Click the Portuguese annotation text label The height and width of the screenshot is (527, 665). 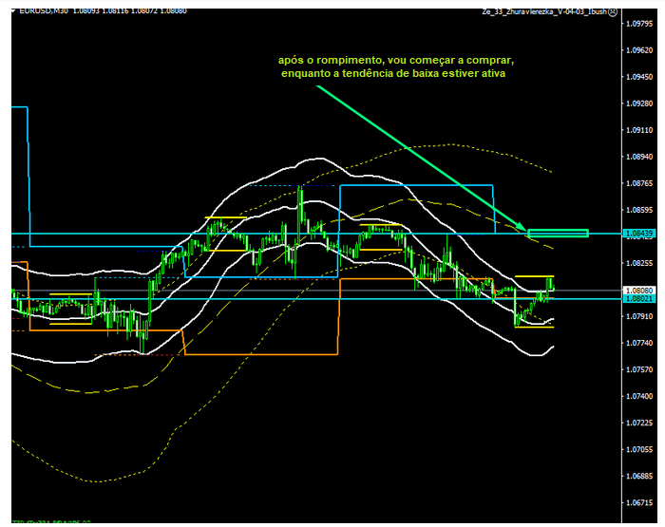(x=396, y=66)
